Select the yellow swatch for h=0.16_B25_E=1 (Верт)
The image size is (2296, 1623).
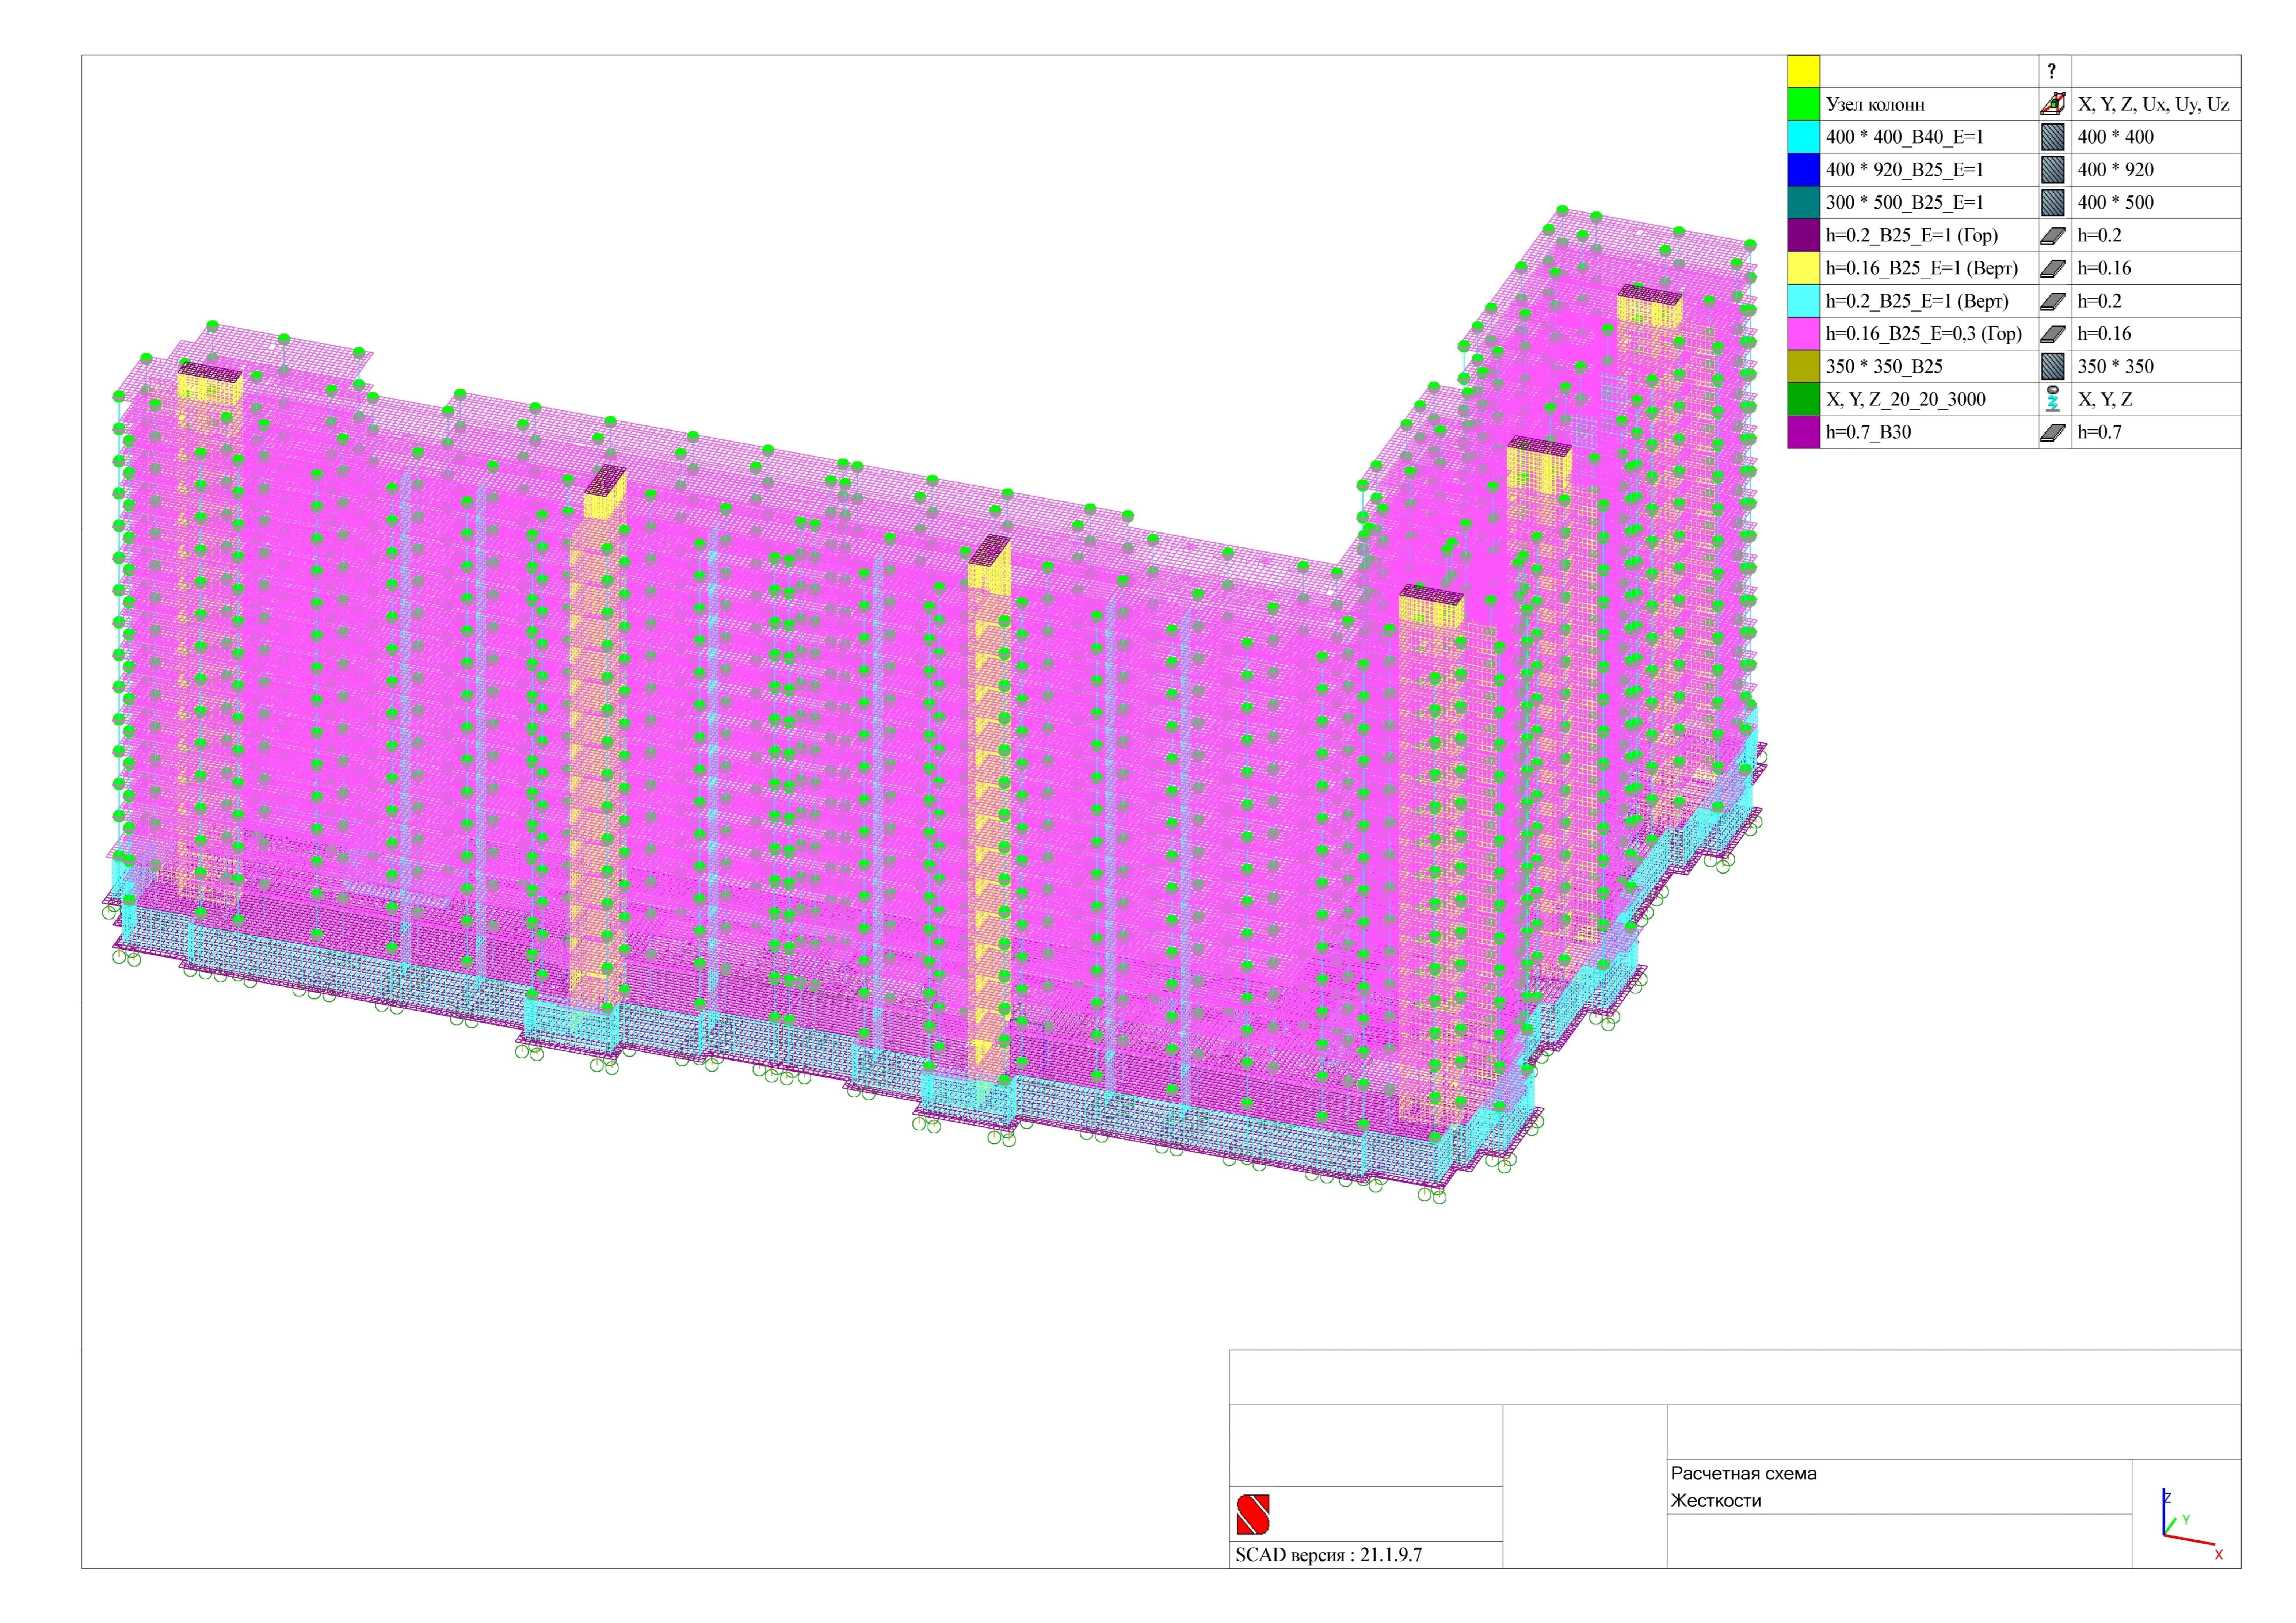[x=1804, y=268]
